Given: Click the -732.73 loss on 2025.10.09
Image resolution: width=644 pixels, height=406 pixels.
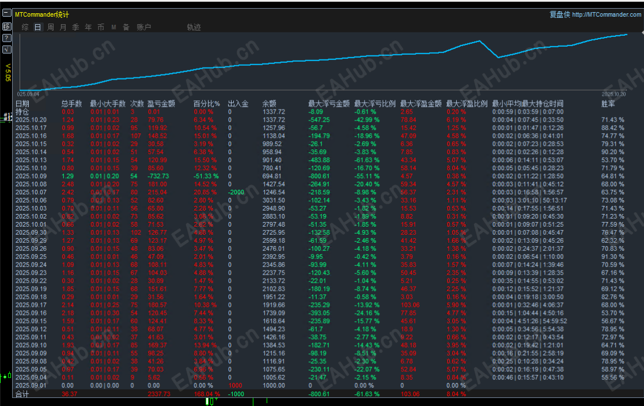Looking at the screenshot, I should click(158, 176).
